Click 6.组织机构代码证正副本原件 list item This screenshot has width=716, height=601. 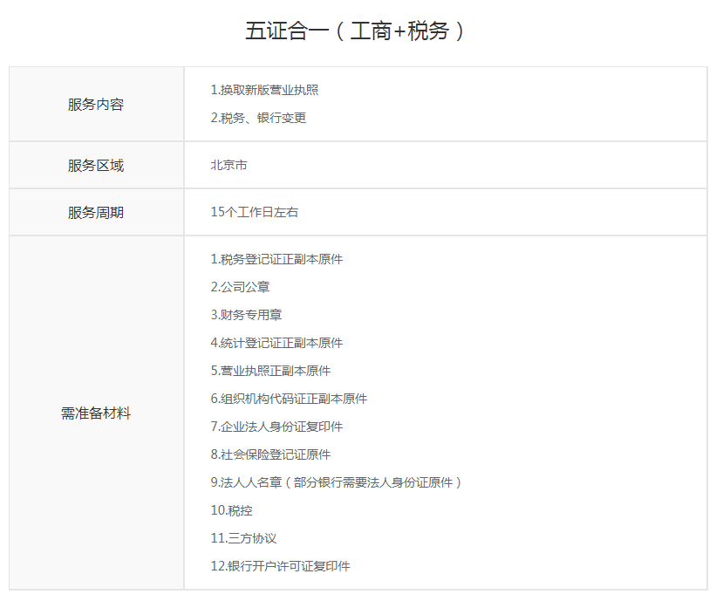coord(289,399)
